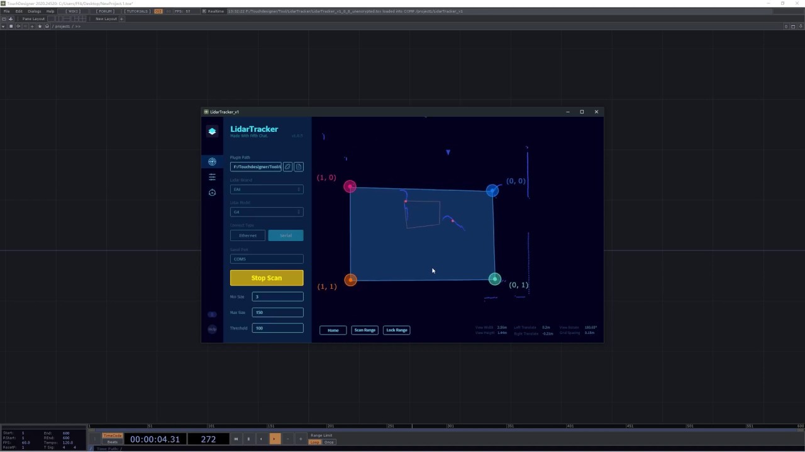Click the Lock Range button
Viewport: 805px width, 452px height.
click(x=397, y=330)
